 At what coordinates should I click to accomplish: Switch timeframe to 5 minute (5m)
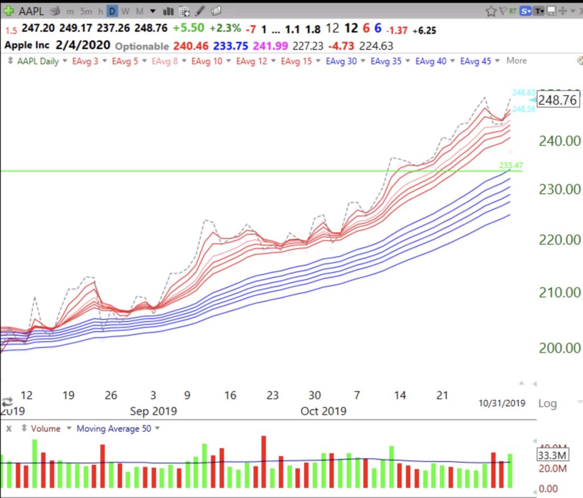(x=86, y=11)
